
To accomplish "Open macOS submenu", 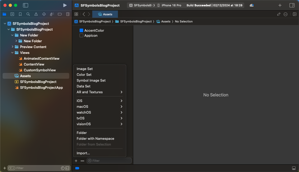I will click(x=100, y=106).
